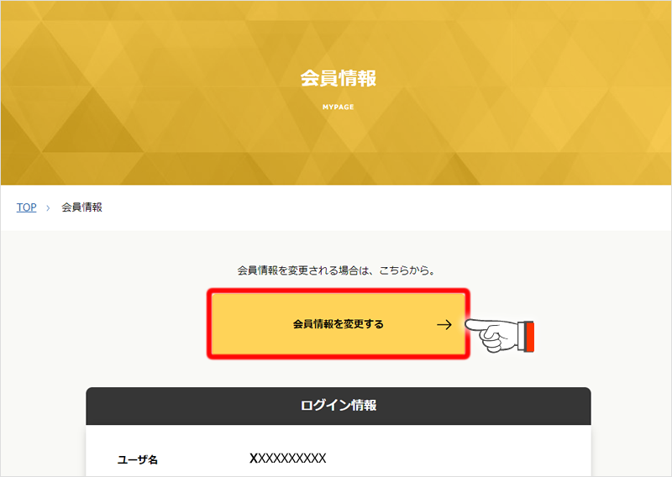Click the pointing hand cursor icon
The image size is (672, 477).
coord(499,336)
